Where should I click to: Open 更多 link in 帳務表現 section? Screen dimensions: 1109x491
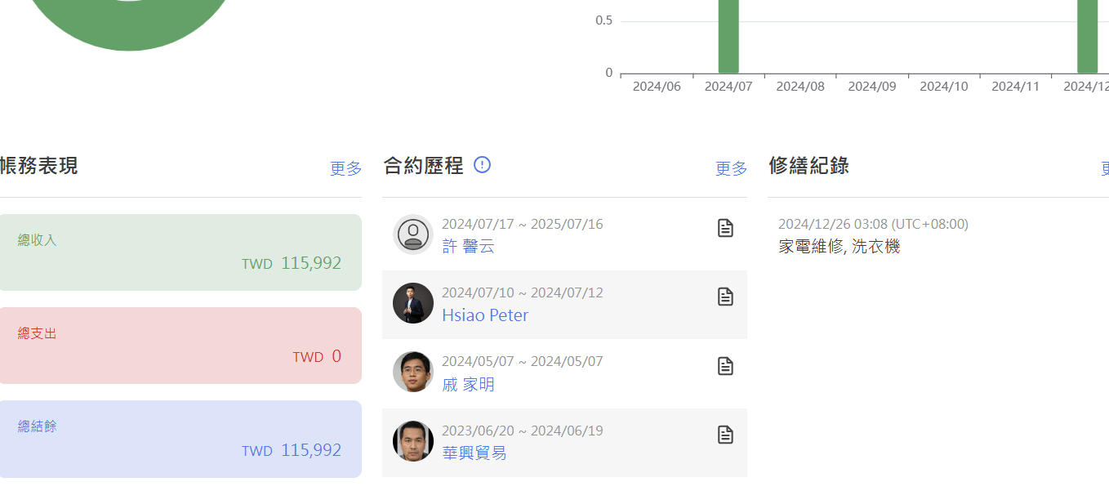coord(345,168)
